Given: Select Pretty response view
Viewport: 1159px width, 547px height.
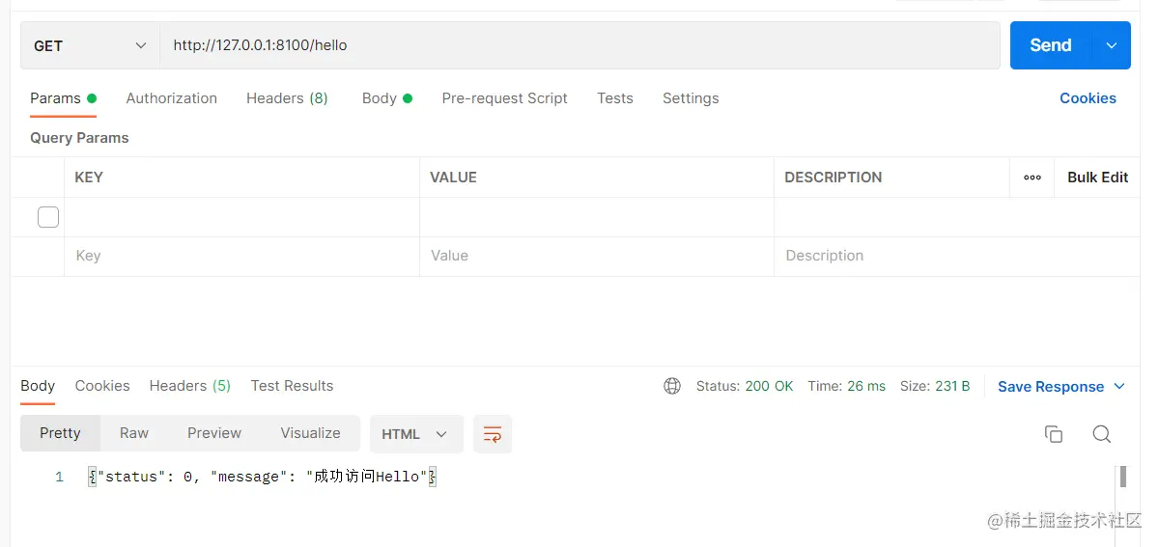Looking at the screenshot, I should (x=60, y=433).
